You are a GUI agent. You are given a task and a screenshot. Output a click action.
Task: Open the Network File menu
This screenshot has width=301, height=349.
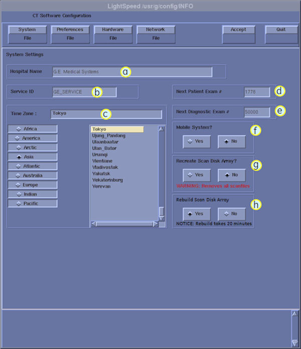coord(156,34)
